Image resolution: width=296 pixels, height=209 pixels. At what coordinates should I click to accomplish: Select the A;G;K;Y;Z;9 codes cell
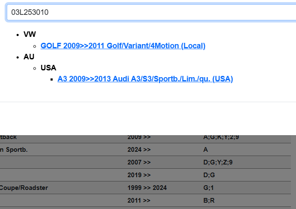pyautogui.click(x=221, y=137)
